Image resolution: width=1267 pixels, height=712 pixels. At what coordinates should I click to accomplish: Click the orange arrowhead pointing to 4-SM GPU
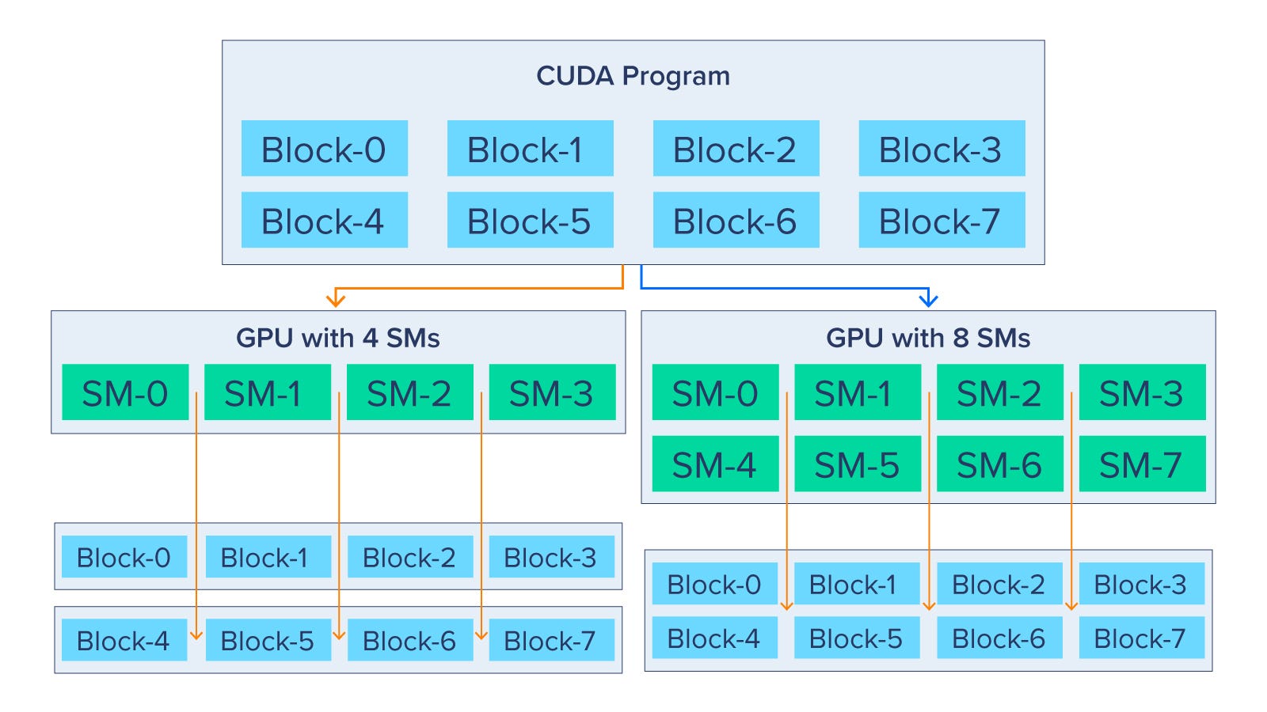click(336, 299)
